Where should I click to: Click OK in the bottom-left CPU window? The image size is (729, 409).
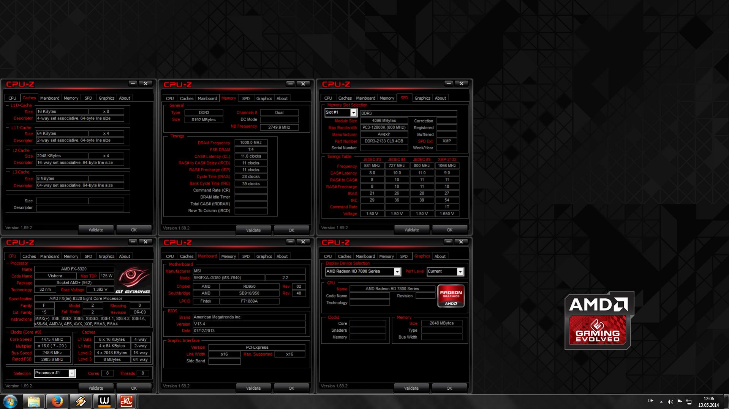click(x=134, y=388)
